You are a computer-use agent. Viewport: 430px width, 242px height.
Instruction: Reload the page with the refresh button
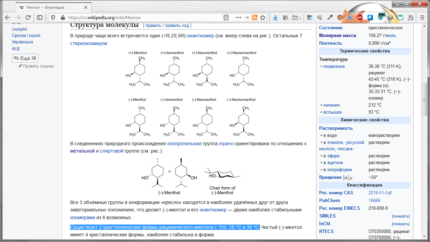pos(28,17)
